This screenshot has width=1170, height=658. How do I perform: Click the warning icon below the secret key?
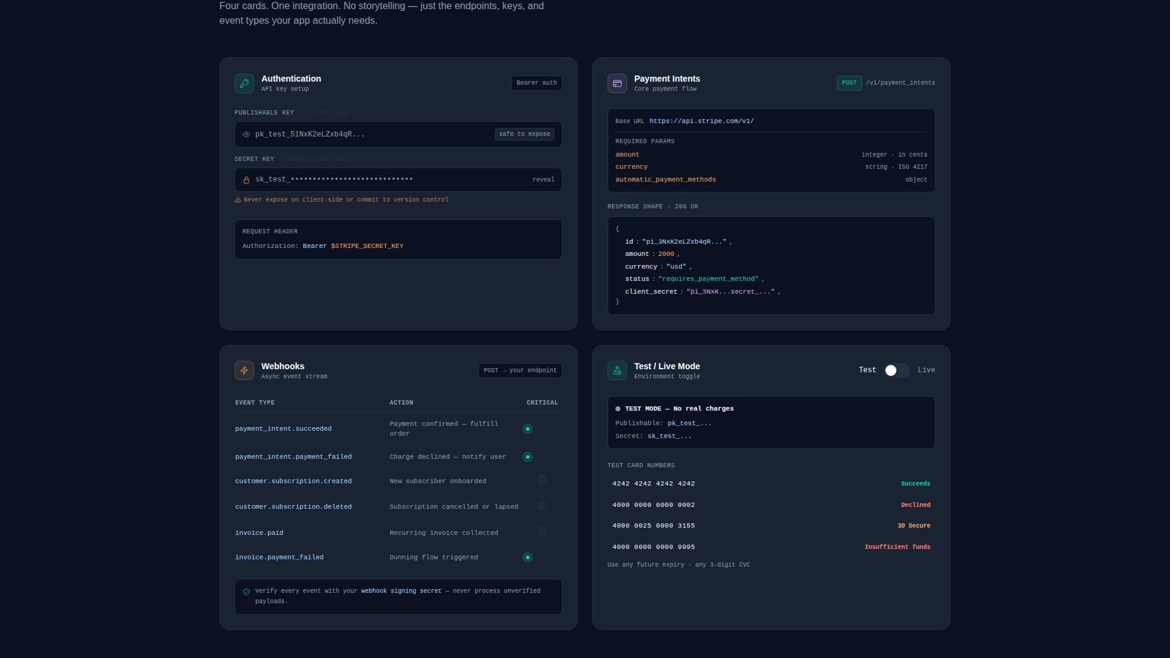[238, 200]
